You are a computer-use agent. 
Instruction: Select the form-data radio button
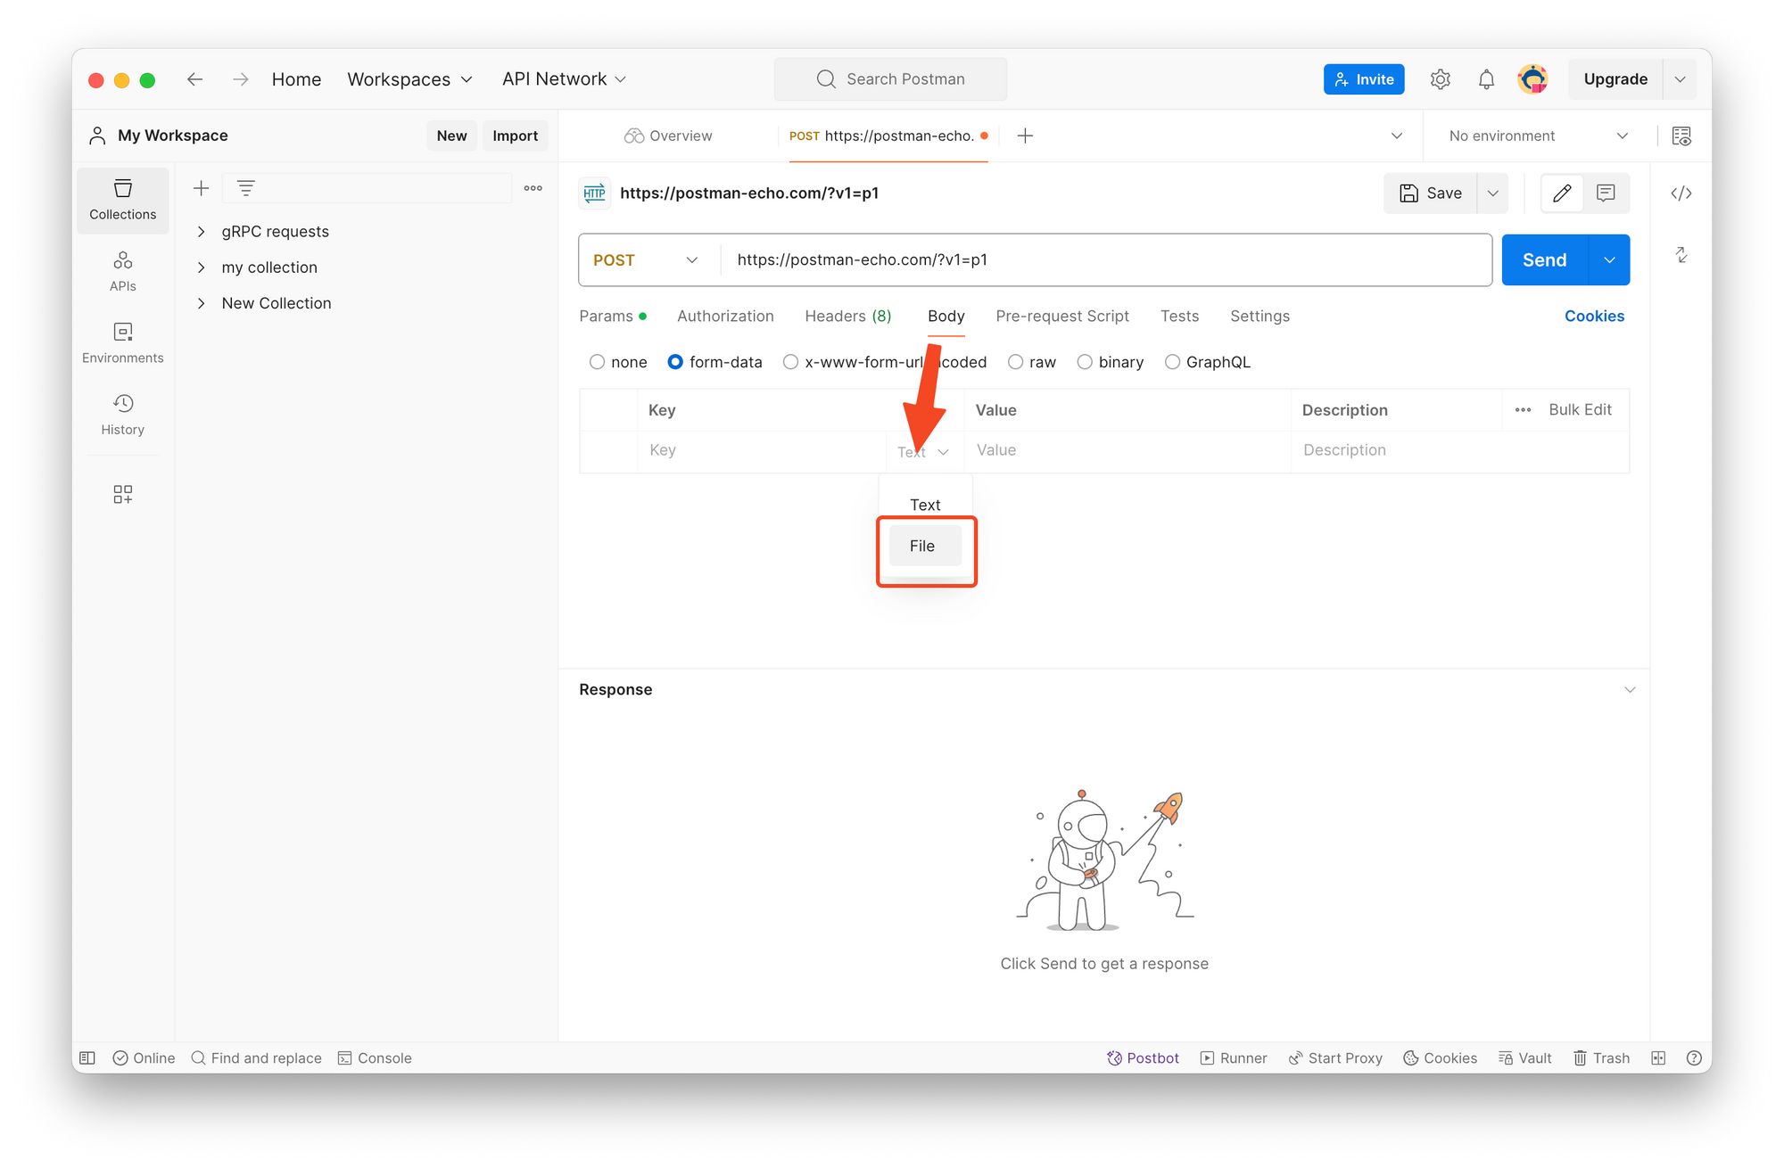point(673,361)
